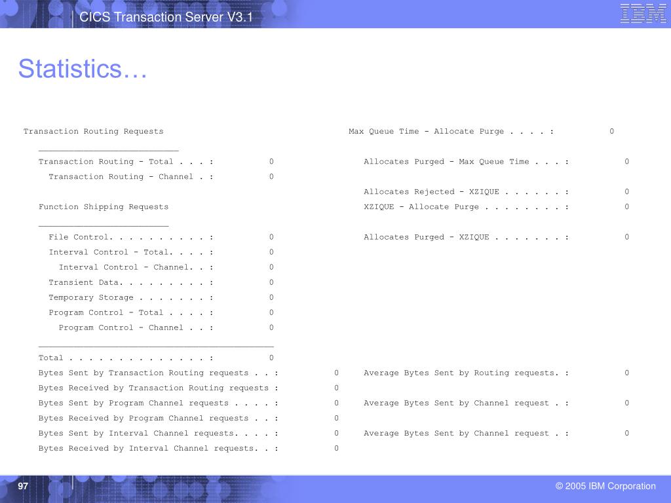Click the slide number 97 in footer
The height and width of the screenshot is (503, 671).
(23, 487)
